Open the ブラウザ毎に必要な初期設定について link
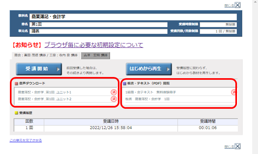The image size is (258, 154). point(94,45)
